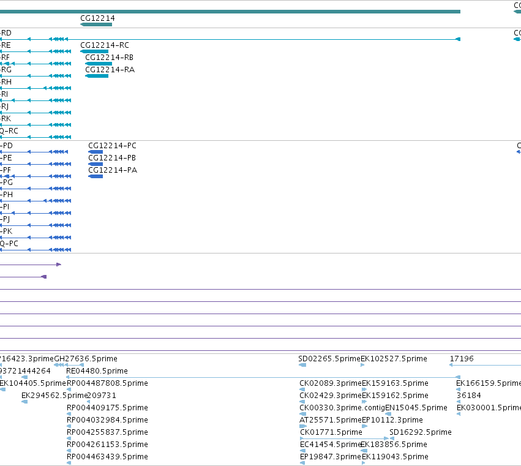Select the CG12214-PB protein label
521x466 pixels.
(x=112, y=158)
